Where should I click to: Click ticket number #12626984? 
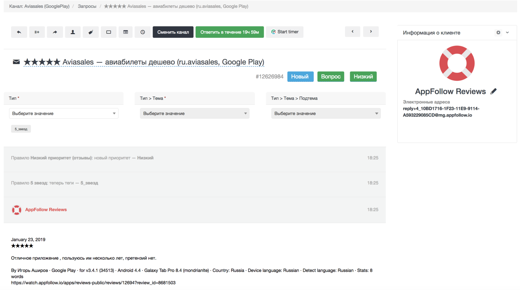click(x=269, y=77)
